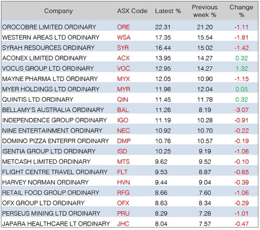This screenshot has height=230, width=260.
Task: Click Bellamy's -3.07 change value
Action: (241, 110)
